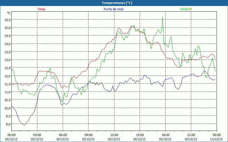Click the 9,0 value on the y-axis
Screen dimensions: 228x142
(x=8, y=124)
